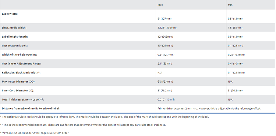The width and height of the screenshot is (276, 136).
Task: Click 'Printer driver assumes 2 mm gap' text
Action: click(x=209, y=109)
